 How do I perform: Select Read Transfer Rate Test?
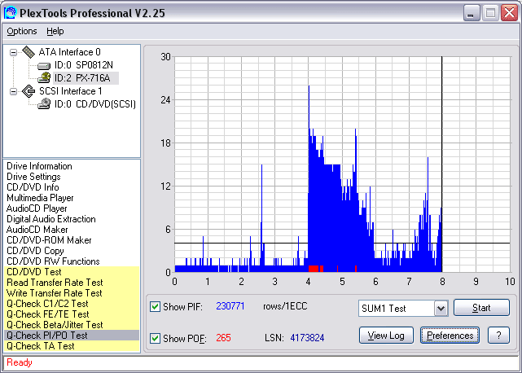(72, 283)
